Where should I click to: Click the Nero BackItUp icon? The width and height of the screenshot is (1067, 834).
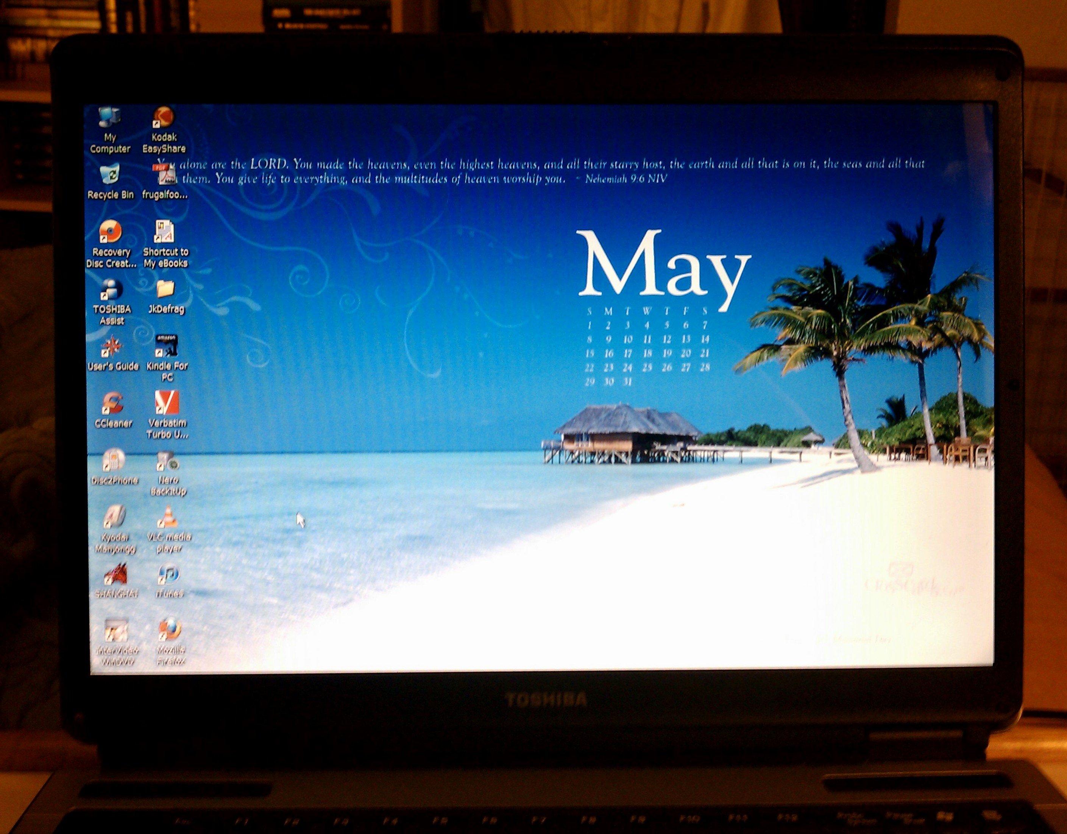coord(168,461)
